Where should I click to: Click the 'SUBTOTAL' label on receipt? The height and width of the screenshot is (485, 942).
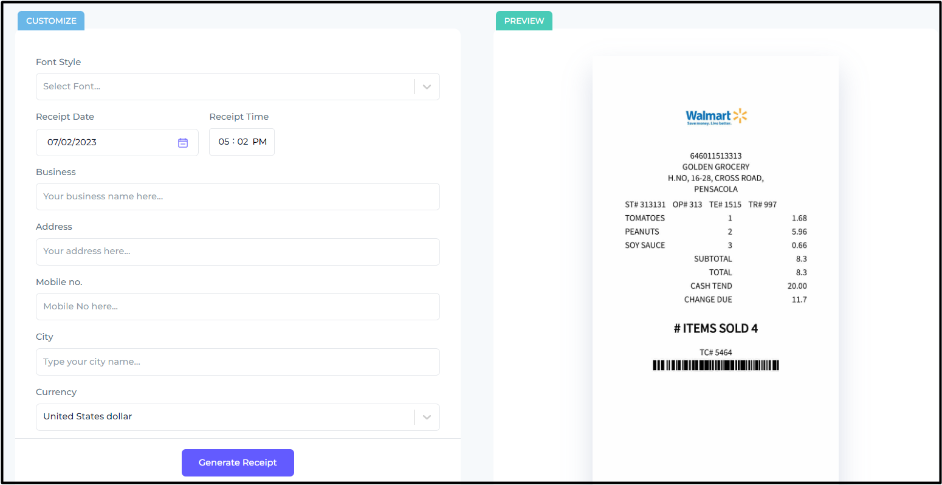tap(713, 259)
